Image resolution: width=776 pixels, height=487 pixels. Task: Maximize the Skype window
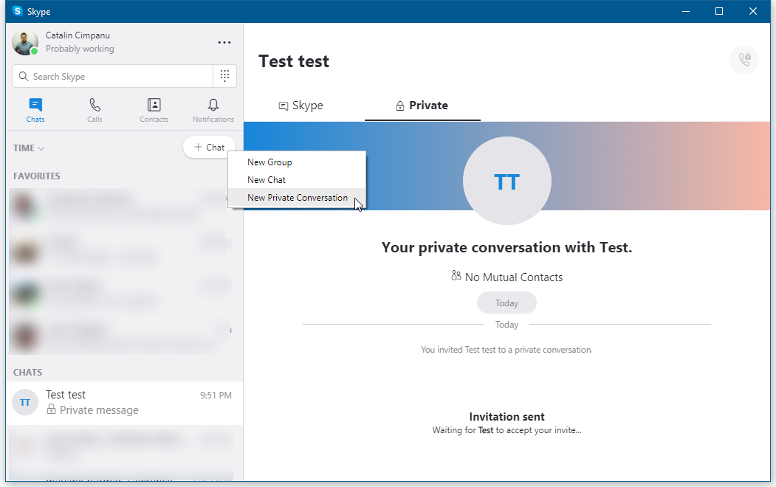[719, 11]
